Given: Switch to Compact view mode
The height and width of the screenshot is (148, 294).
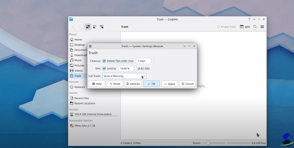Looking at the screenshot, I should (95, 27).
